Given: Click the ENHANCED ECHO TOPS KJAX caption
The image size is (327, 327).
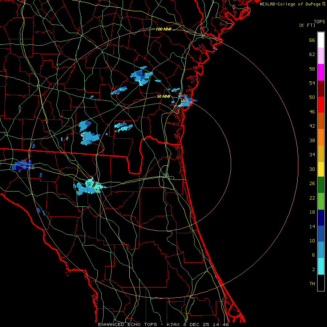Looking at the screenshot, I should 163,324.
